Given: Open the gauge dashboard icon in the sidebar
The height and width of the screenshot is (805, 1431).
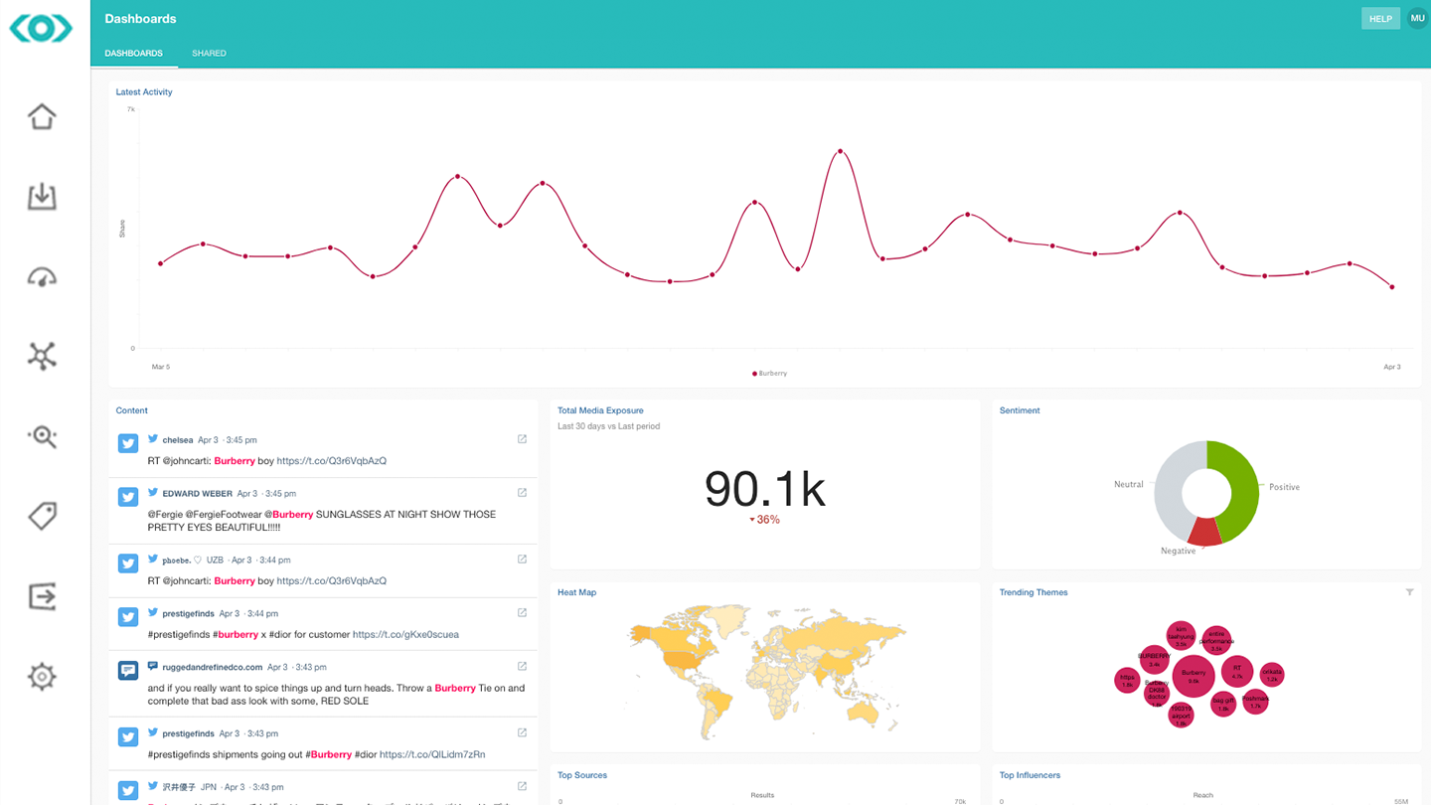Looking at the screenshot, I should [x=42, y=276].
